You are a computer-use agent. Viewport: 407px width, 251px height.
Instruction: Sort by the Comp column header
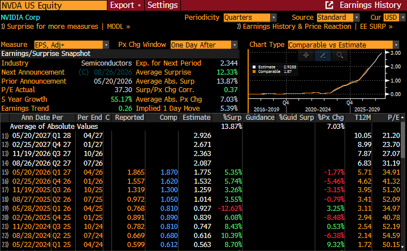tap(168, 118)
